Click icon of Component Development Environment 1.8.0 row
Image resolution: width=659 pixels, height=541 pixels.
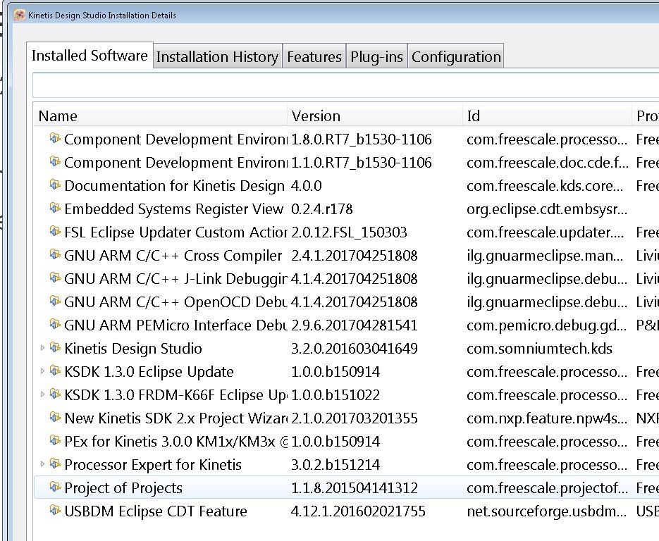(x=55, y=138)
